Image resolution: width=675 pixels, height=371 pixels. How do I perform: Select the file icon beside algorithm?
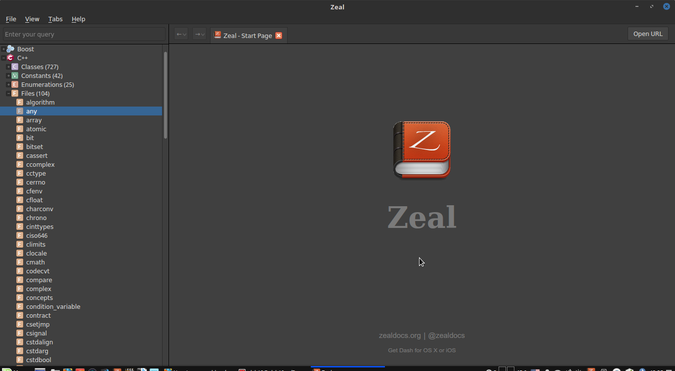point(20,102)
